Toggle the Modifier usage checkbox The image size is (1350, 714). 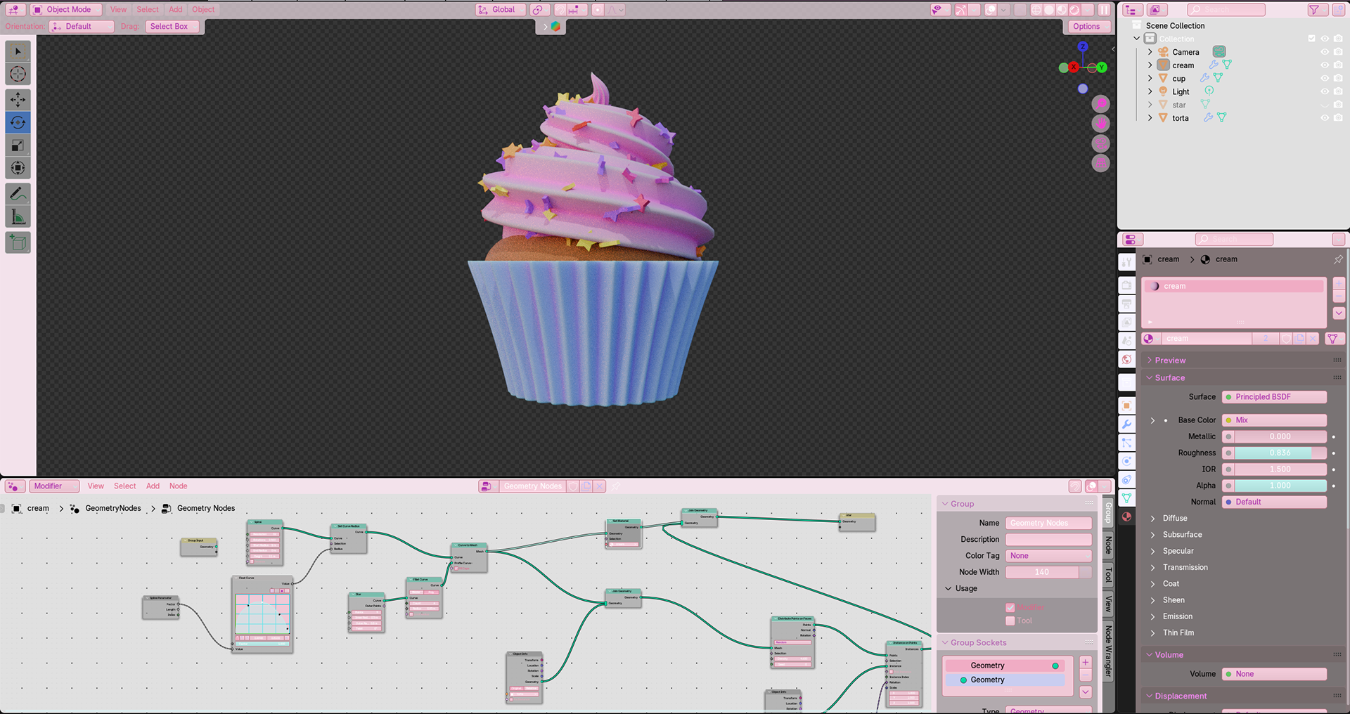1010,607
